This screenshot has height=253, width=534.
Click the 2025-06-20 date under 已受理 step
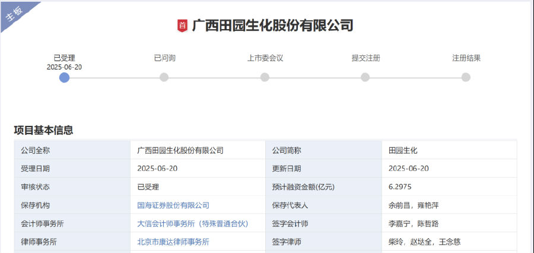coord(64,67)
